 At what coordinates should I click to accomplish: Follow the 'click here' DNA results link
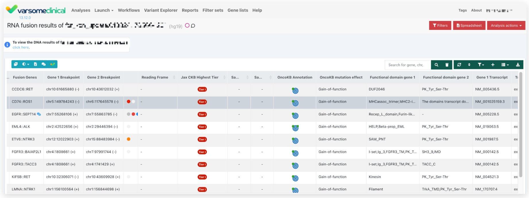21,47
